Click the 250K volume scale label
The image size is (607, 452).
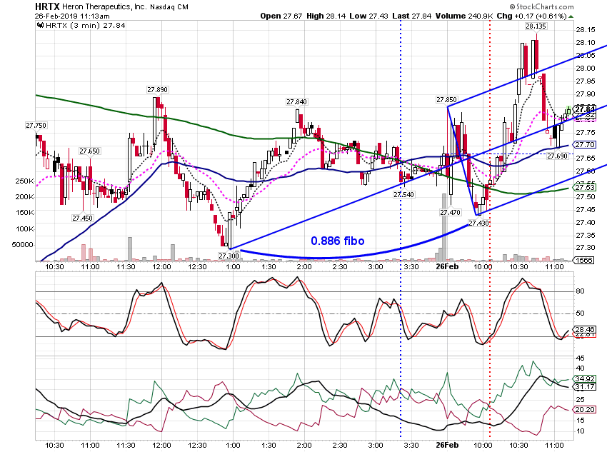pyautogui.click(x=24, y=181)
